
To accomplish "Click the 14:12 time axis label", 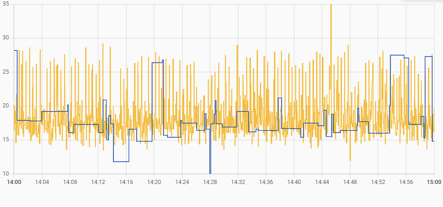I will [98, 182].
